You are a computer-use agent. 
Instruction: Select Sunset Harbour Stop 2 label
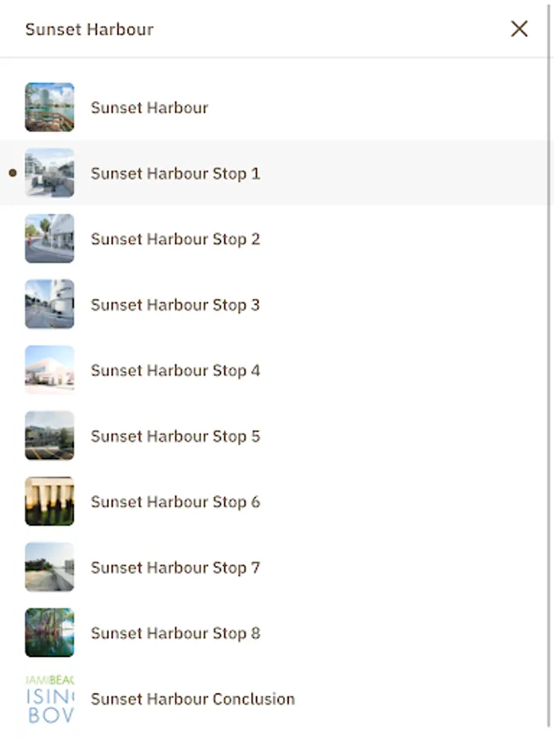[175, 239]
